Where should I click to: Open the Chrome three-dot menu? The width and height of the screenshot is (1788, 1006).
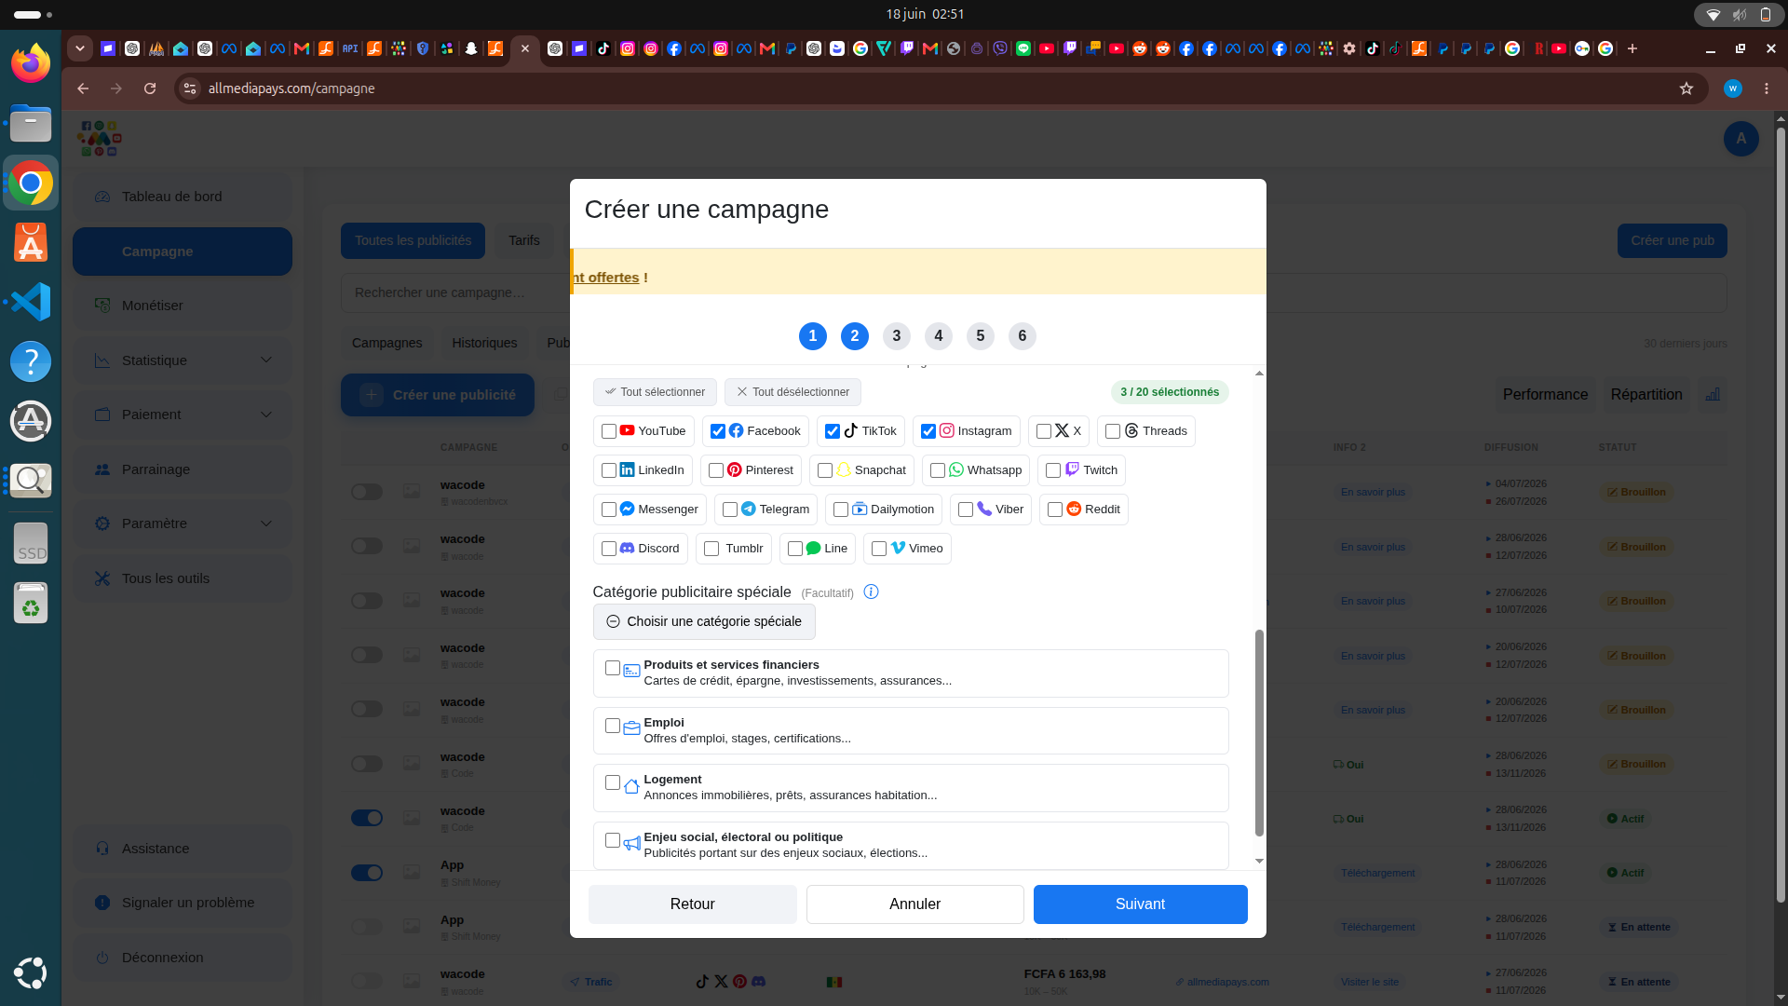pos(1767,88)
